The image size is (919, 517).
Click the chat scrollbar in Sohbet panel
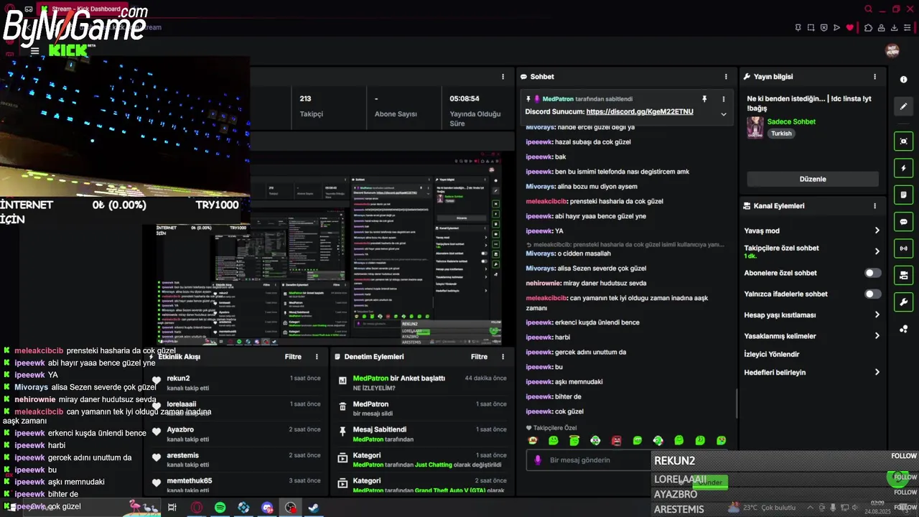pos(737,404)
